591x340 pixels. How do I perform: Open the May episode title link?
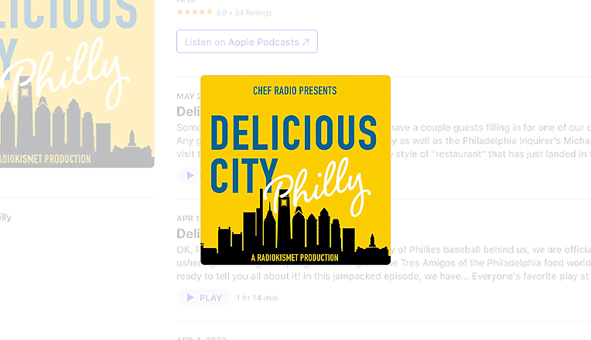pyautogui.click(x=189, y=111)
